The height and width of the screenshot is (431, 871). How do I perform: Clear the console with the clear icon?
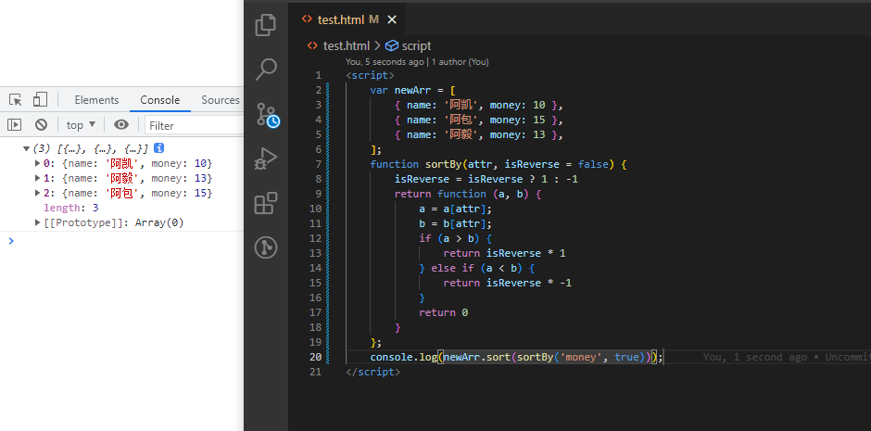[41, 125]
